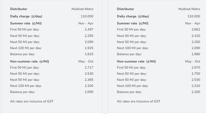This screenshot has width=206, height=114.
Task: Click the 2.497 first summer rate value
Action: point(89,29)
